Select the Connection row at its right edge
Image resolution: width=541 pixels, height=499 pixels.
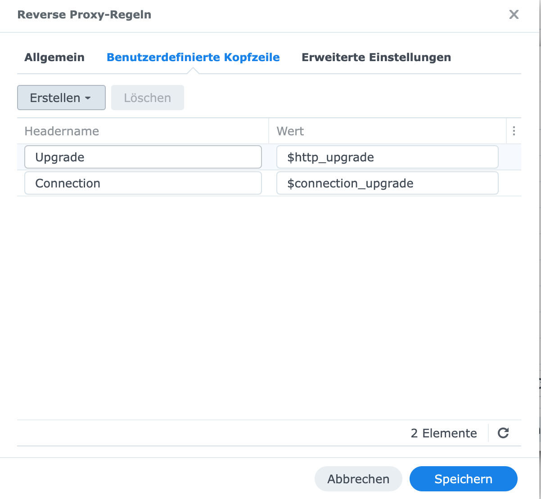510,183
